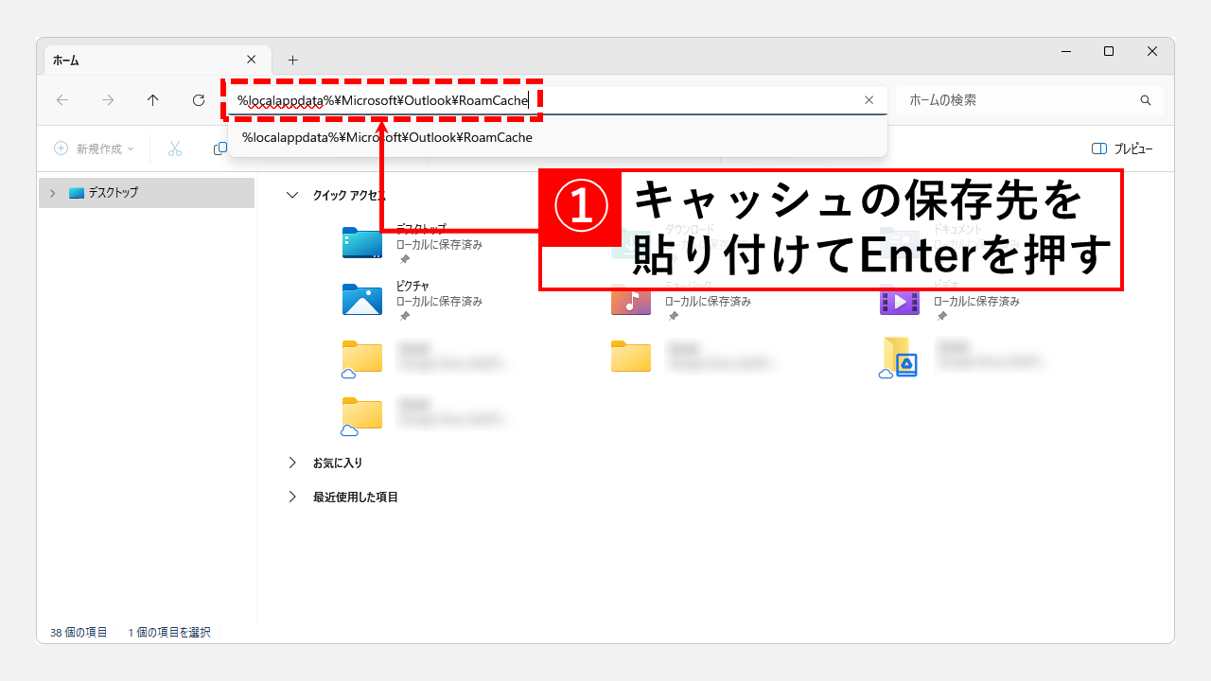This screenshot has width=1211, height=681.
Task: Click the 最近使用した項目 heading text
Action: click(356, 498)
